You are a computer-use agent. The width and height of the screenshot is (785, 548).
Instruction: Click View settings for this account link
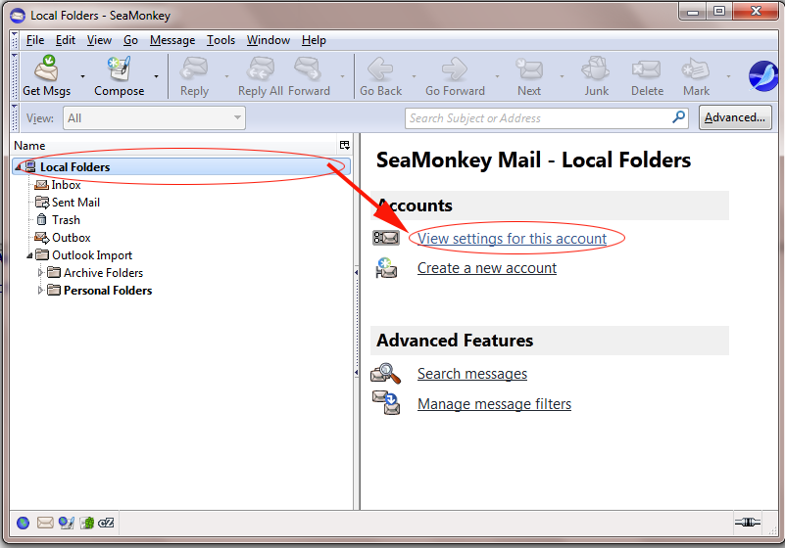[x=513, y=239]
